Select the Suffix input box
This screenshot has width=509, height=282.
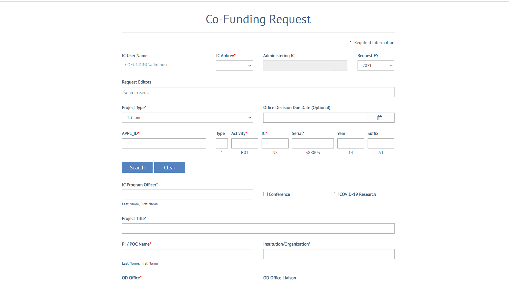[381, 144]
